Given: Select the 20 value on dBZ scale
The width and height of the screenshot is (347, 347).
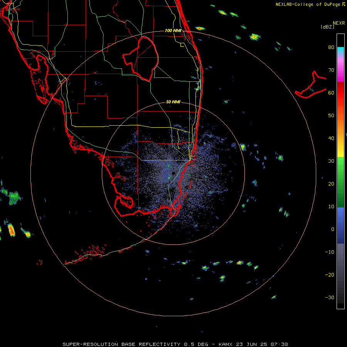Looking at the screenshot, I should 331,184.
